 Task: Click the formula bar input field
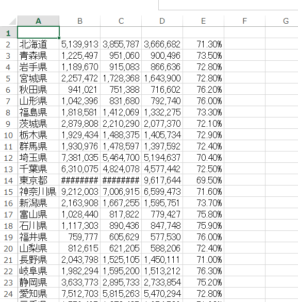tap(228, 5)
